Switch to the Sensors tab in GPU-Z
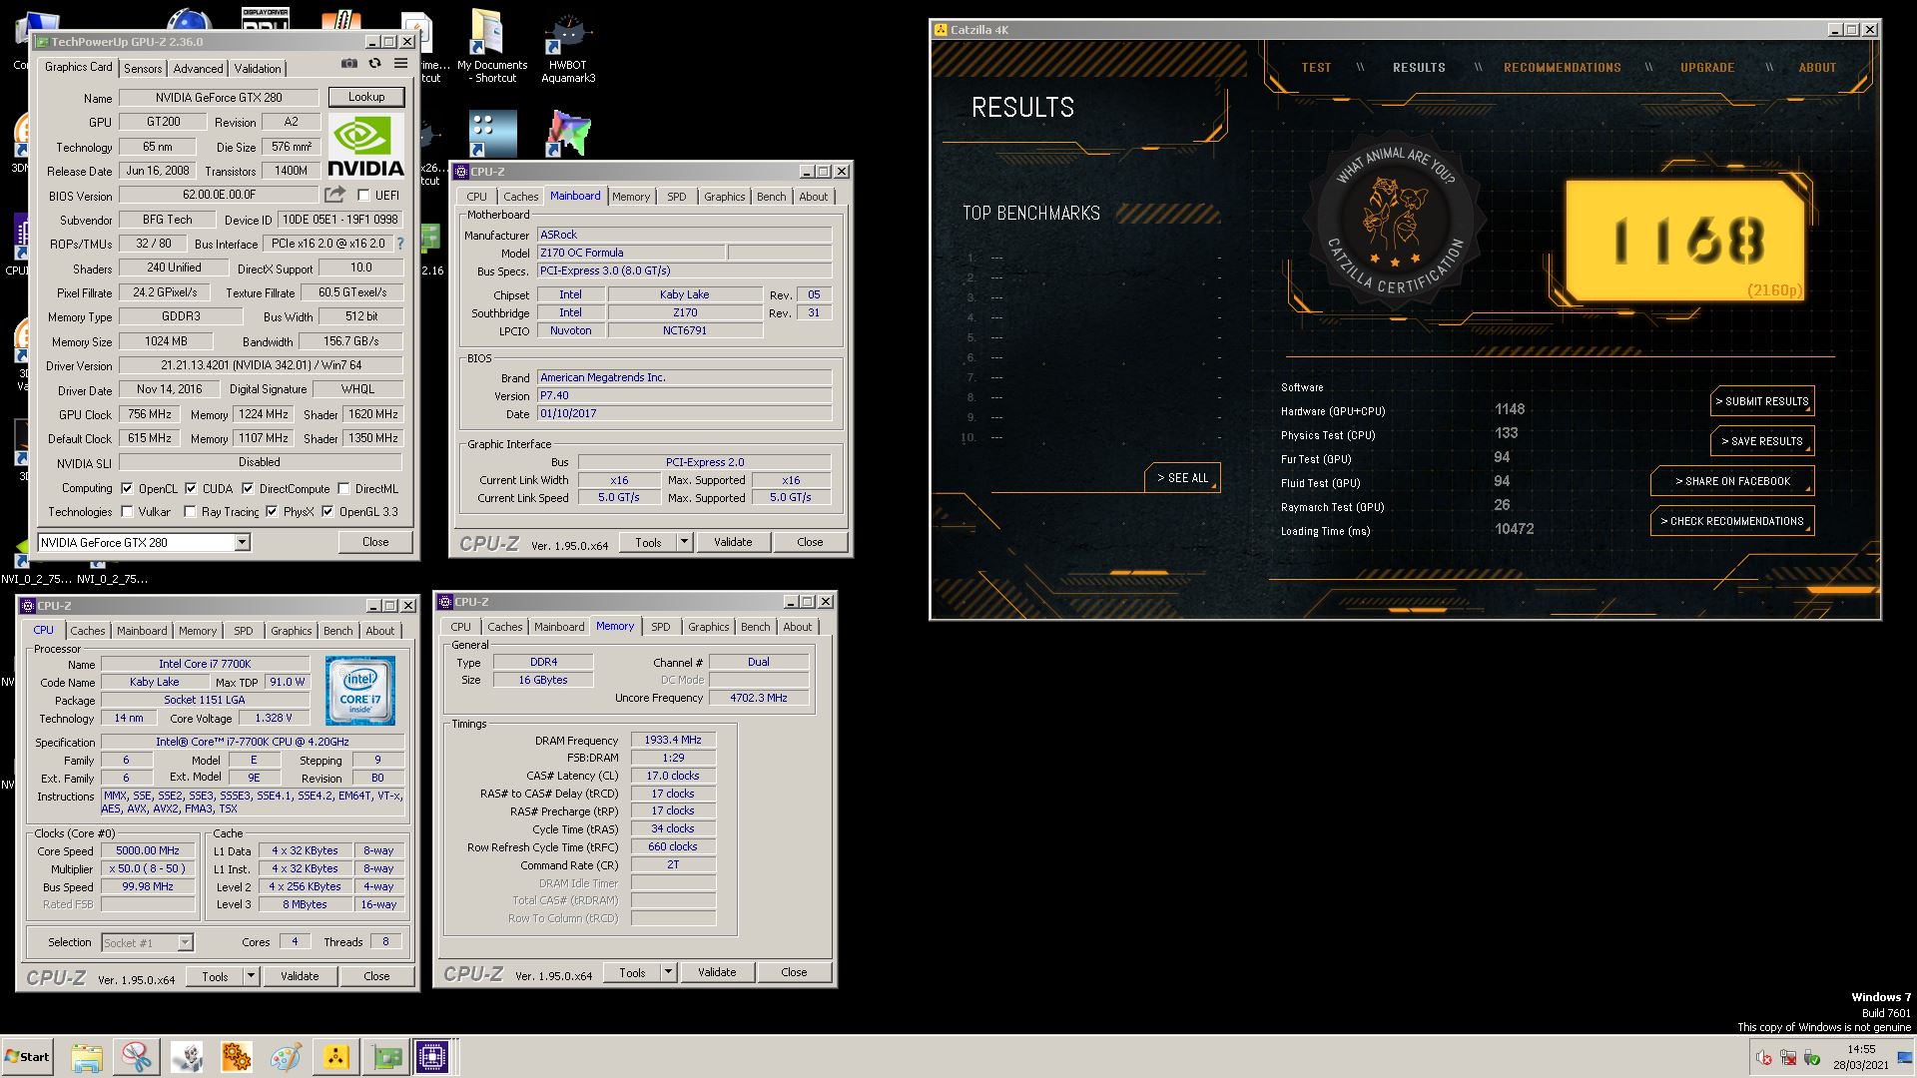Screen dimensions: 1917x1078 pyautogui.click(x=143, y=69)
